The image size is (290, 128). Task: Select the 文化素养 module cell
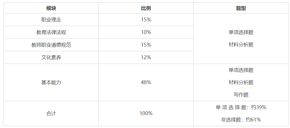(51, 58)
